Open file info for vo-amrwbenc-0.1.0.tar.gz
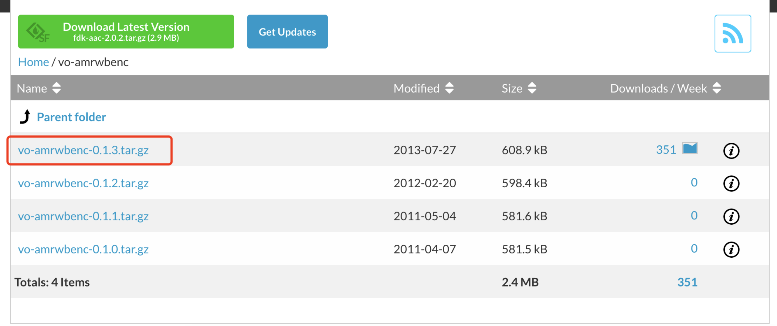777x326 pixels. (731, 250)
